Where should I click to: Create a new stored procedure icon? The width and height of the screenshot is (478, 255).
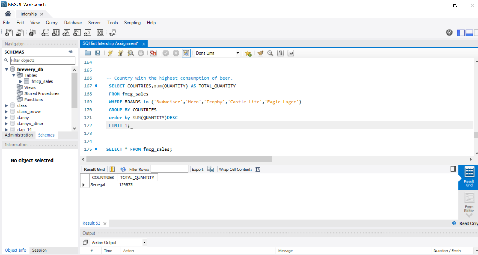tap(77, 33)
